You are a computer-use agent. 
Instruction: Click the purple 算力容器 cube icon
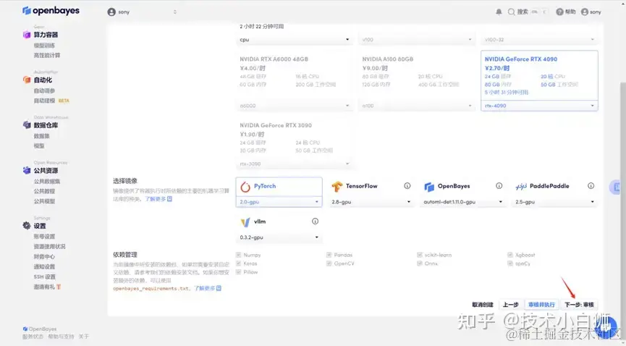click(27, 35)
